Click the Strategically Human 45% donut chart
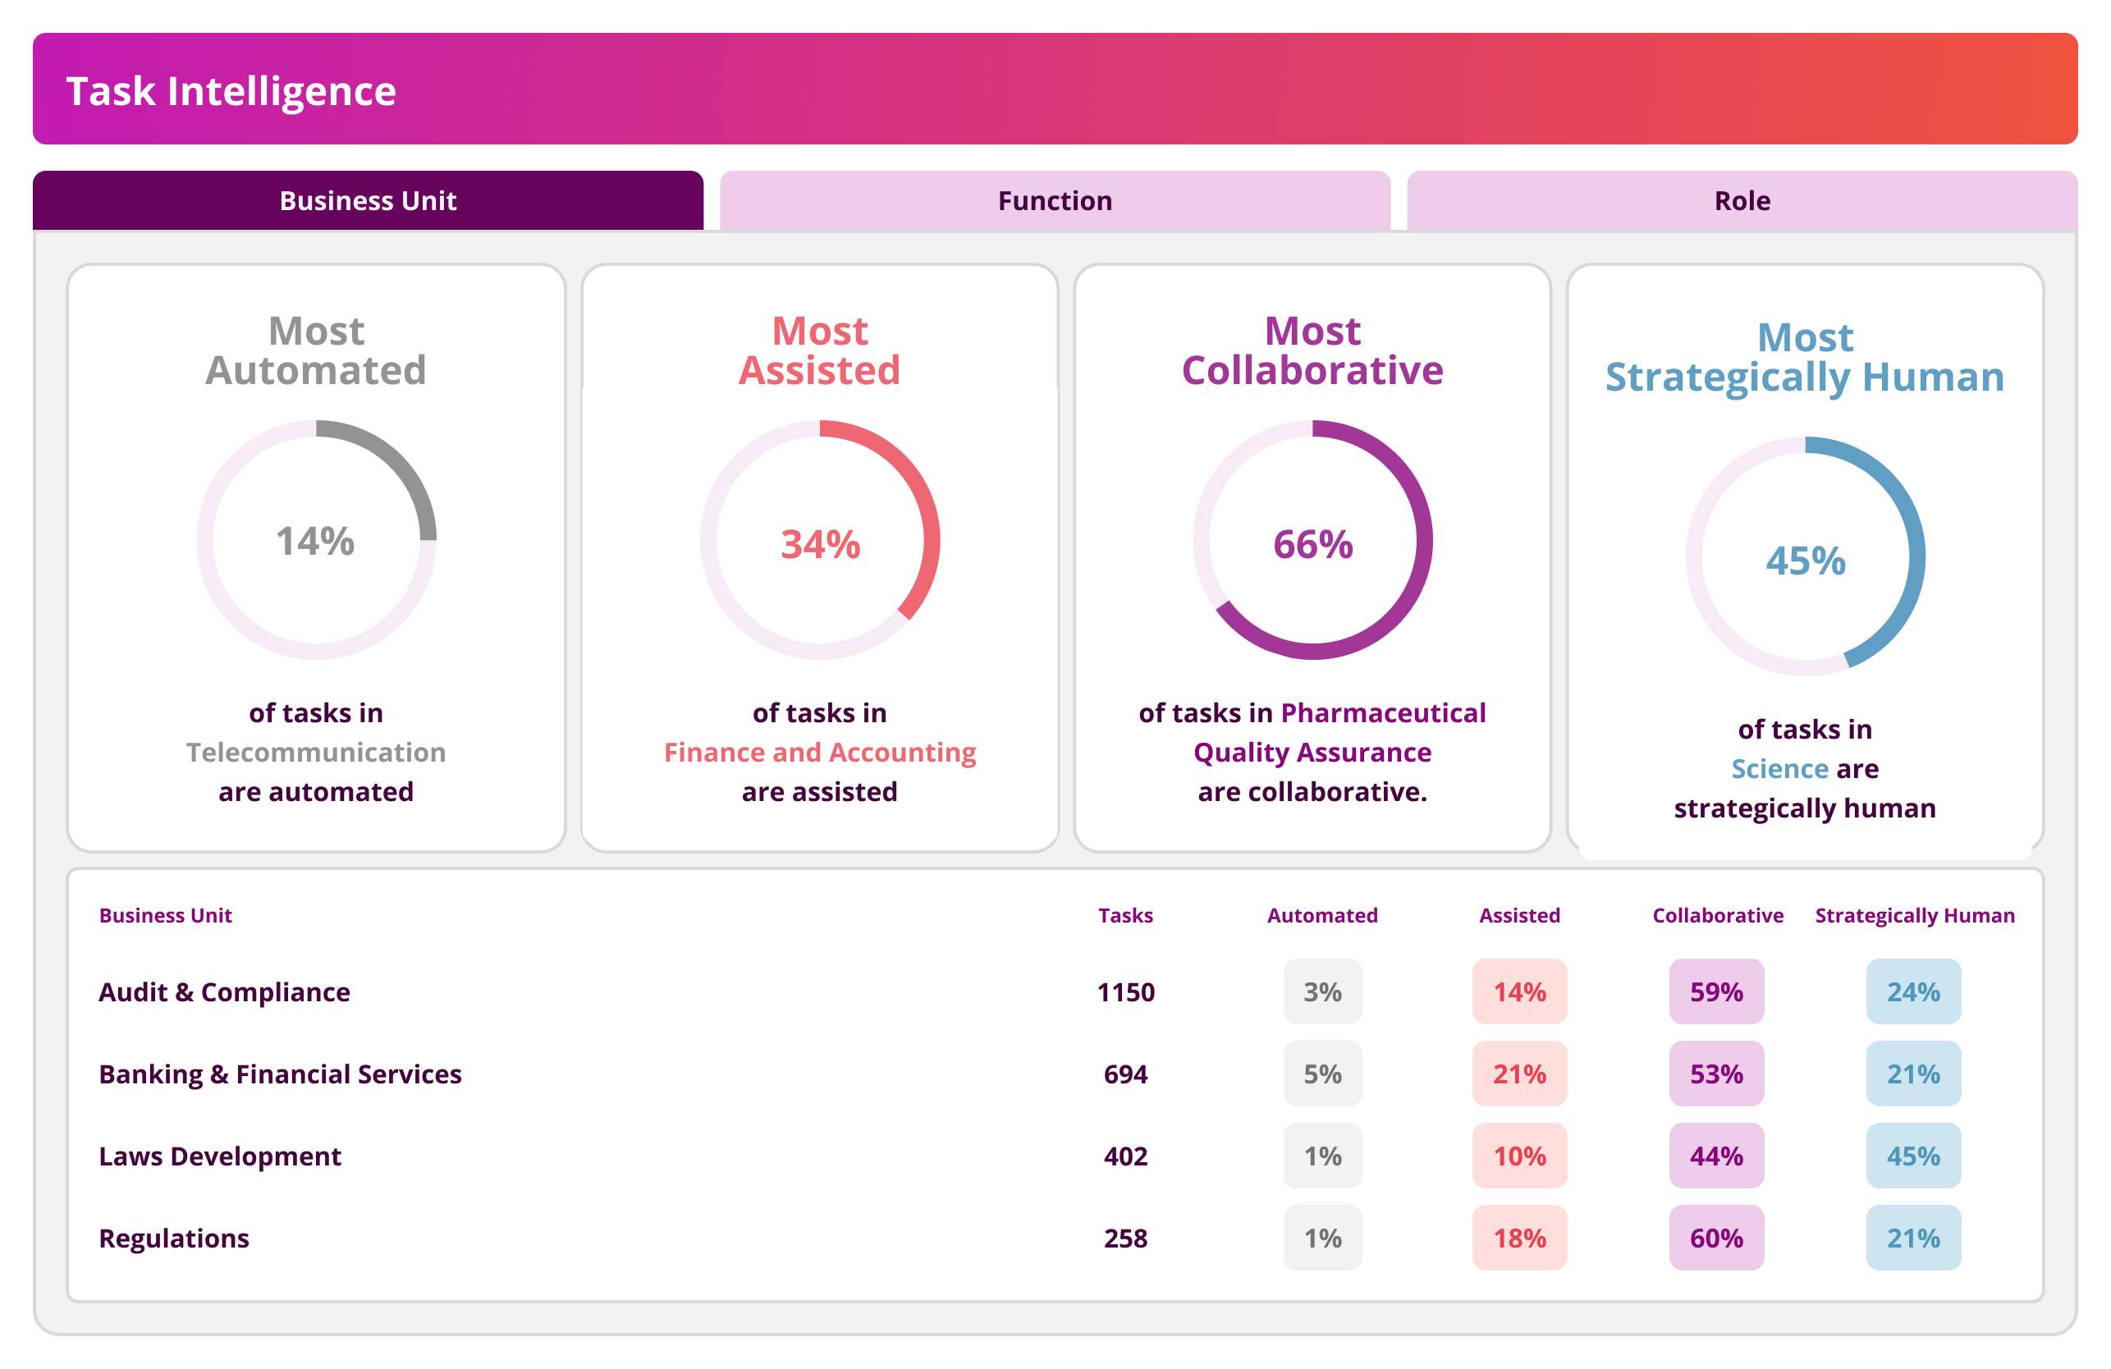Screen dimensions: 2111x1369 point(1805,556)
